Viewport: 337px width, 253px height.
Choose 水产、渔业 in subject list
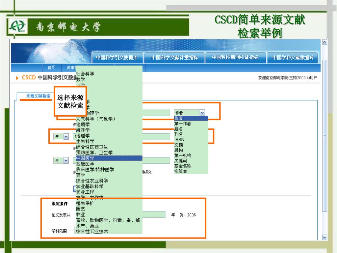pos(109,226)
